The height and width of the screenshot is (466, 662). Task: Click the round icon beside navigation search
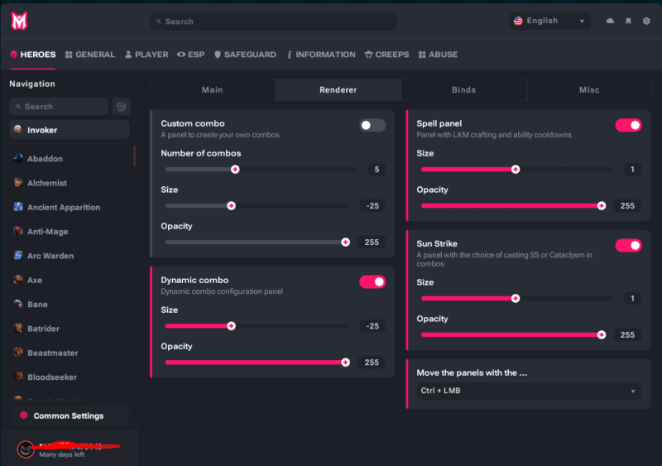coord(121,107)
